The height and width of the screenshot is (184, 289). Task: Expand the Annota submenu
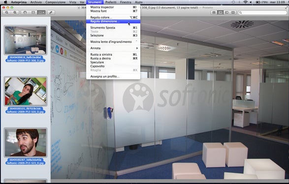113,48
